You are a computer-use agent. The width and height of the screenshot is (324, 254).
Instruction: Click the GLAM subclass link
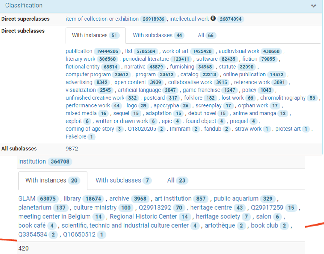coord(27,199)
